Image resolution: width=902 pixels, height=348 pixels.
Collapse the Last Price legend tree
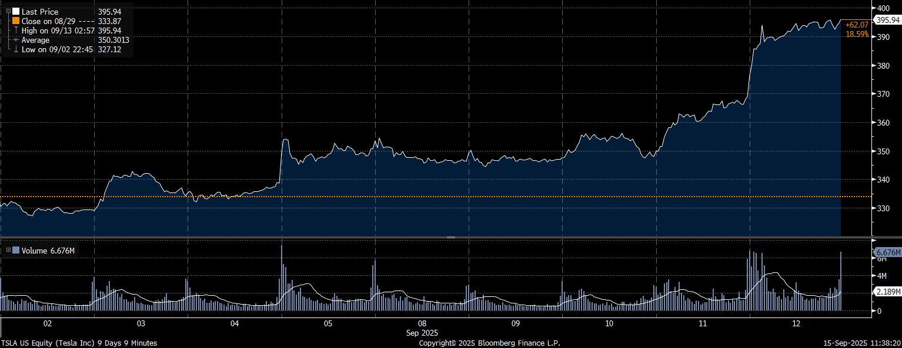pyautogui.click(x=8, y=11)
